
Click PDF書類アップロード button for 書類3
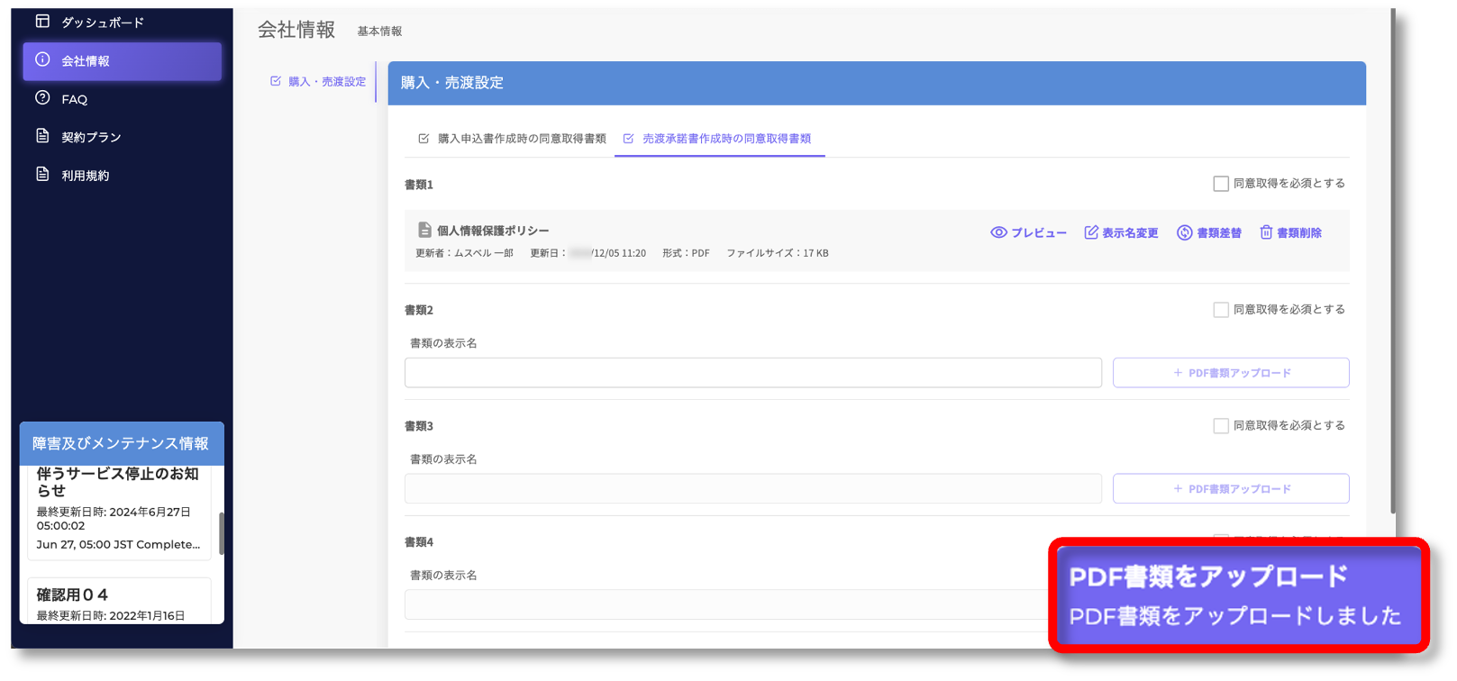coord(1230,489)
